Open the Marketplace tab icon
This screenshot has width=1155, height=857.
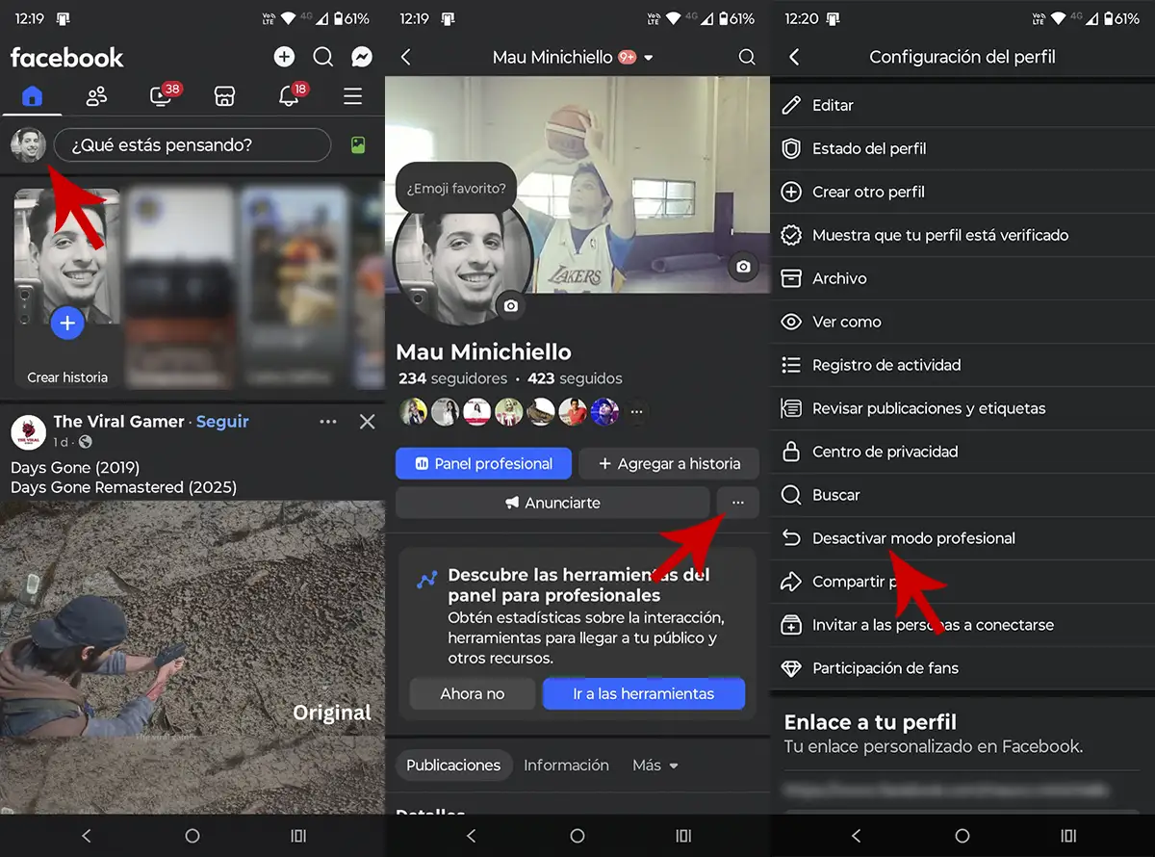tap(224, 96)
